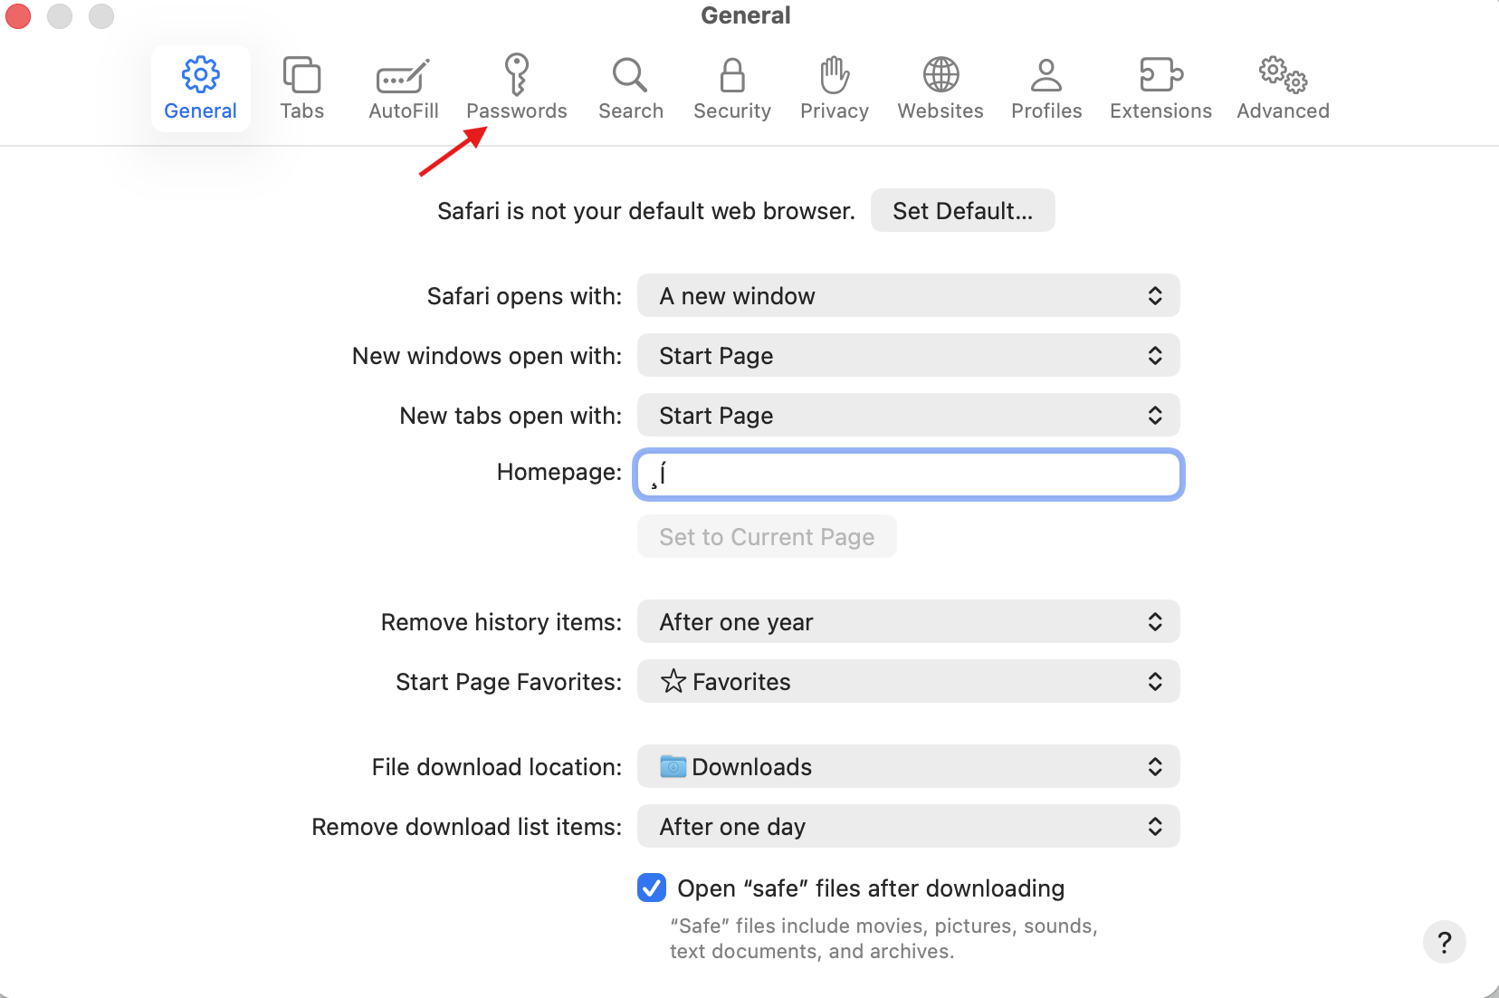Open the Search magnifier icon
Screen dimensions: 1499x998
click(630, 75)
